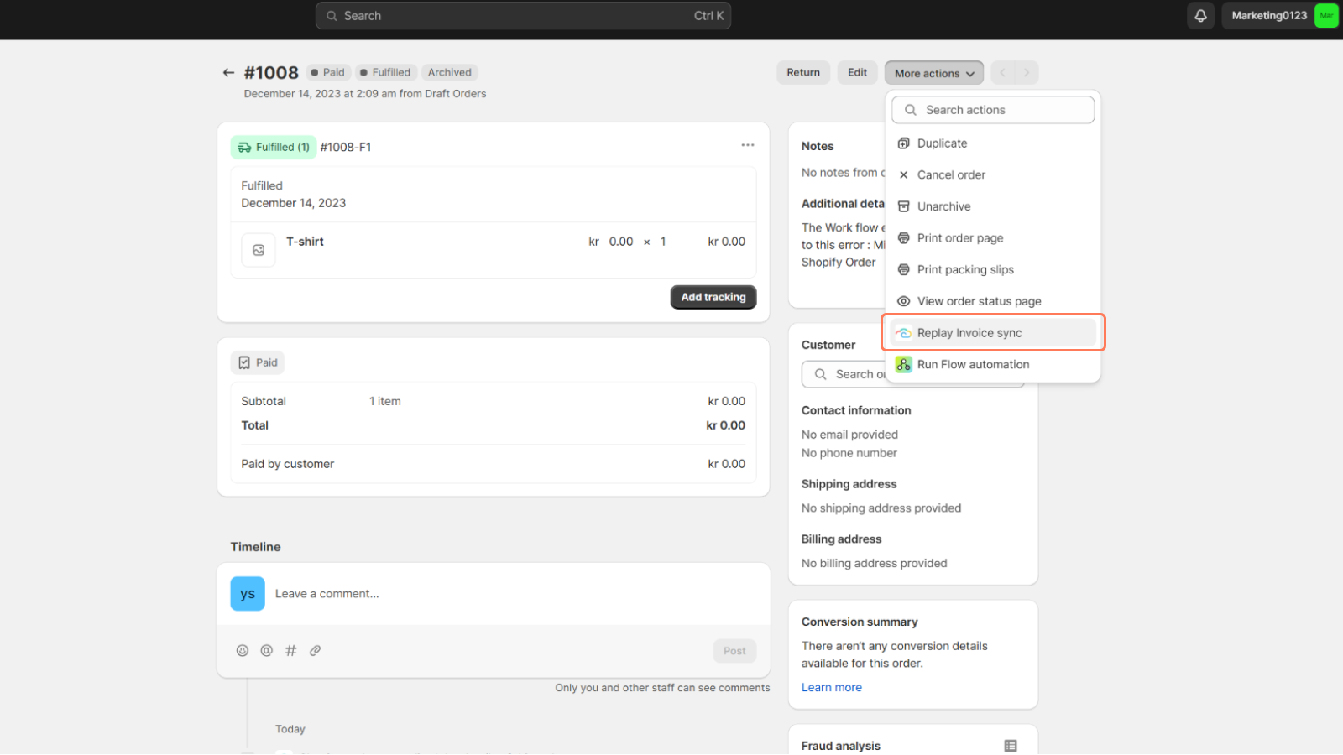Viewport: 1343px width, 755px height.
Task: Open the Fraud analysis details icon
Action: (x=1011, y=746)
